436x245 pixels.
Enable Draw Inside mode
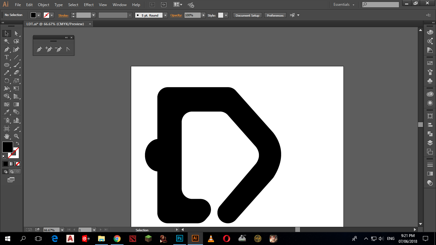click(18, 172)
